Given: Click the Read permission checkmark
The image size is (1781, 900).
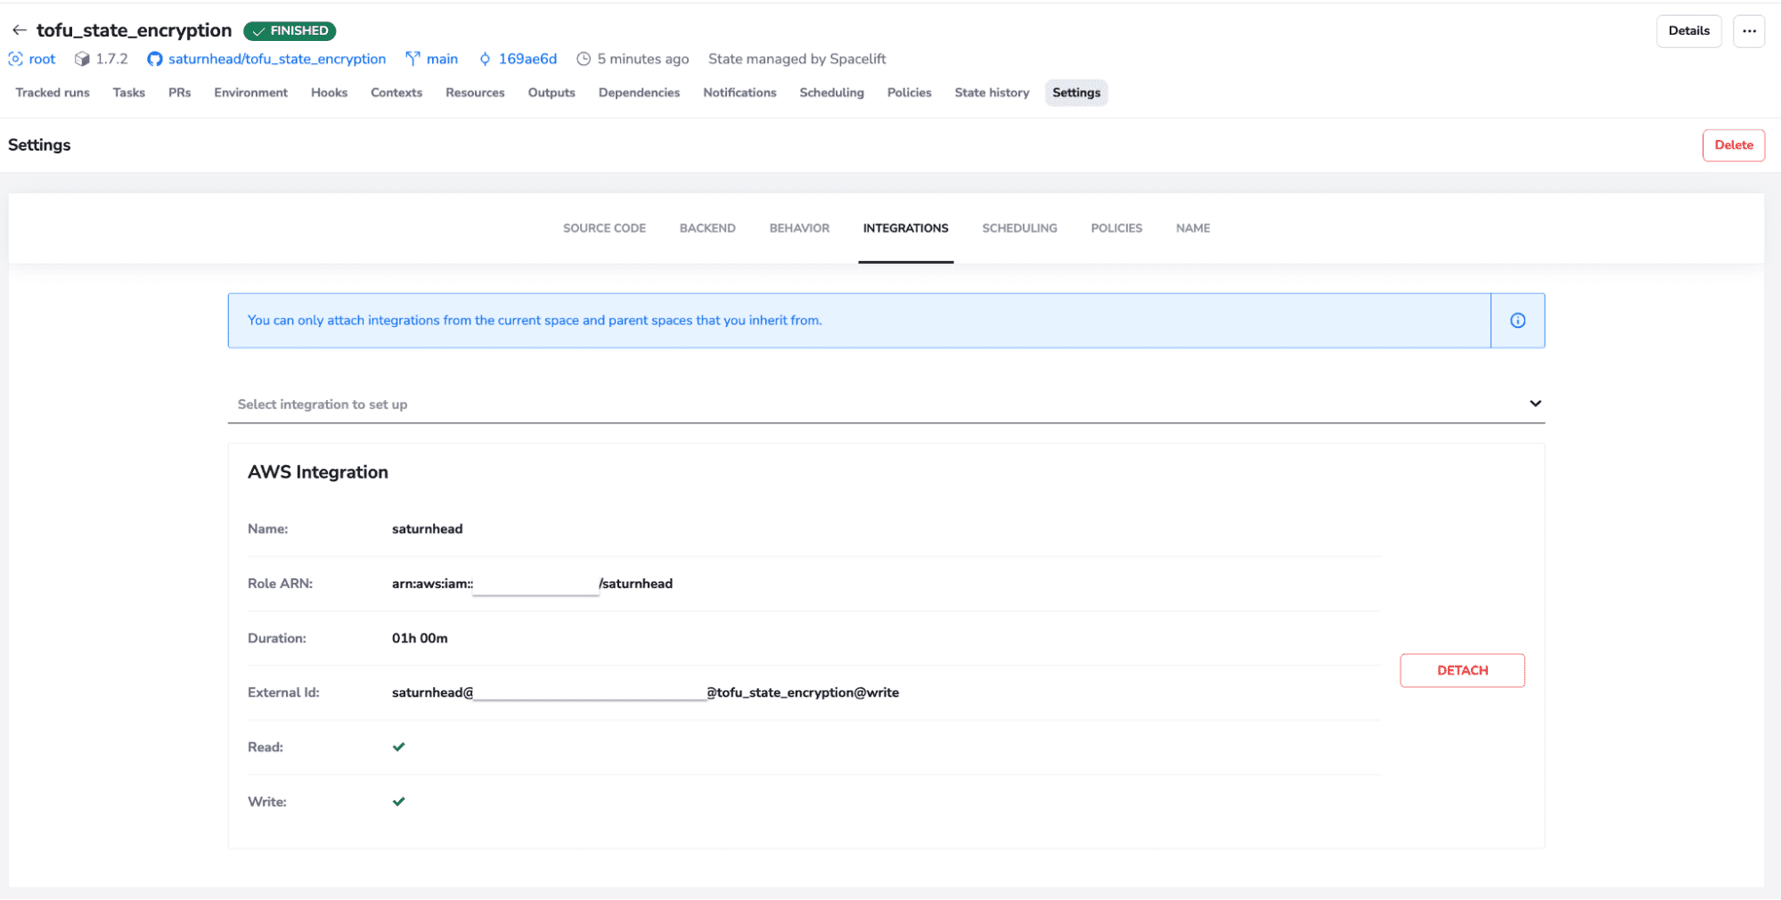Looking at the screenshot, I should tap(398, 747).
